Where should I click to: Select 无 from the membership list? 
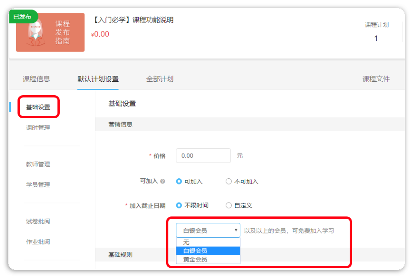208,242
